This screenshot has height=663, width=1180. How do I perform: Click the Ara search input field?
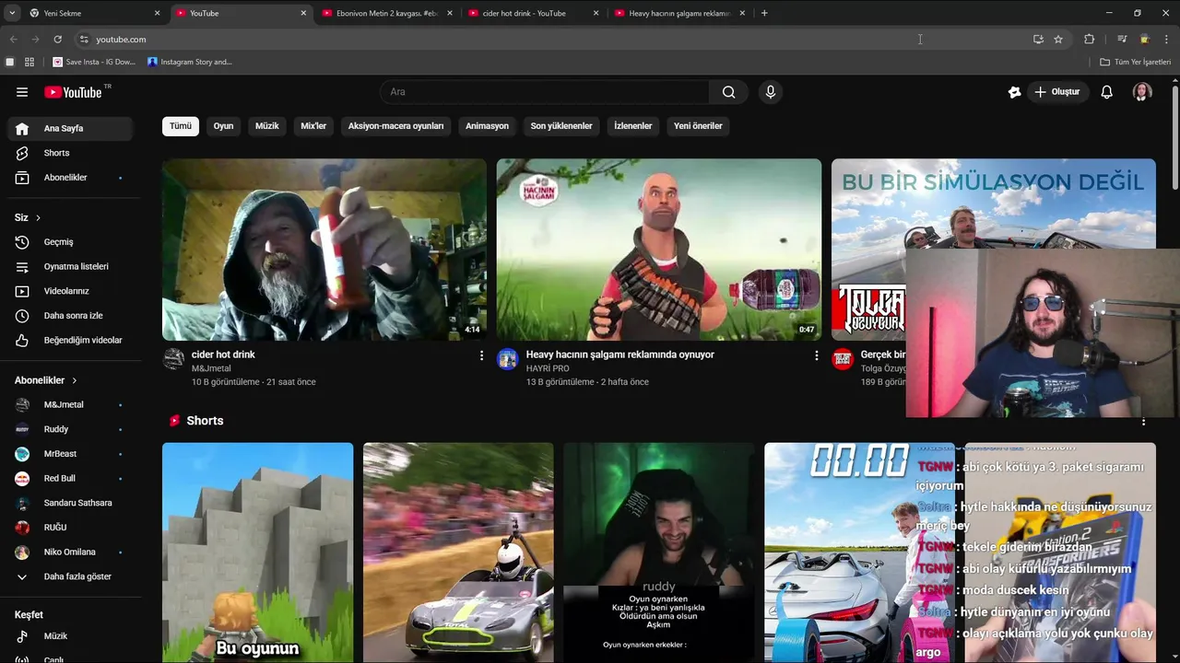tap(545, 92)
